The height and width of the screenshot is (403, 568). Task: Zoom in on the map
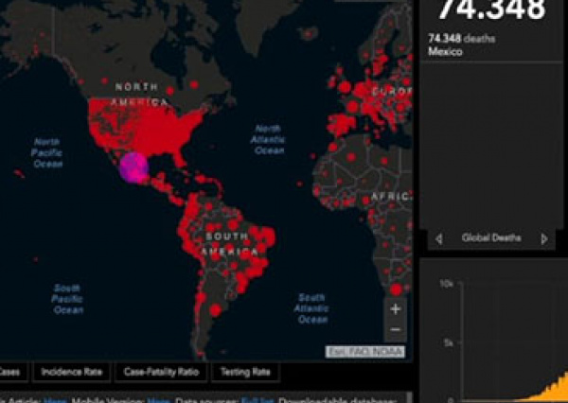pyautogui.click(x=396, y=308)
